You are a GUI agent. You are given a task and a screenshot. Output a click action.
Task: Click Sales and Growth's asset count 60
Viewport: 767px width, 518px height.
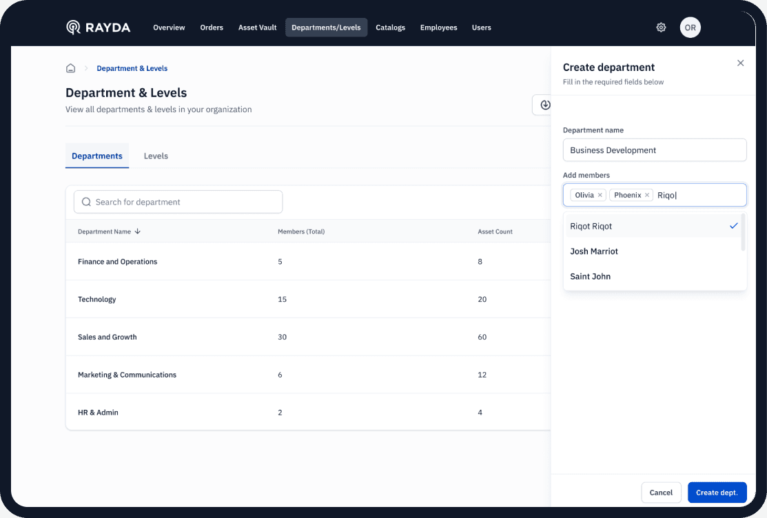[x=482, y=337]
